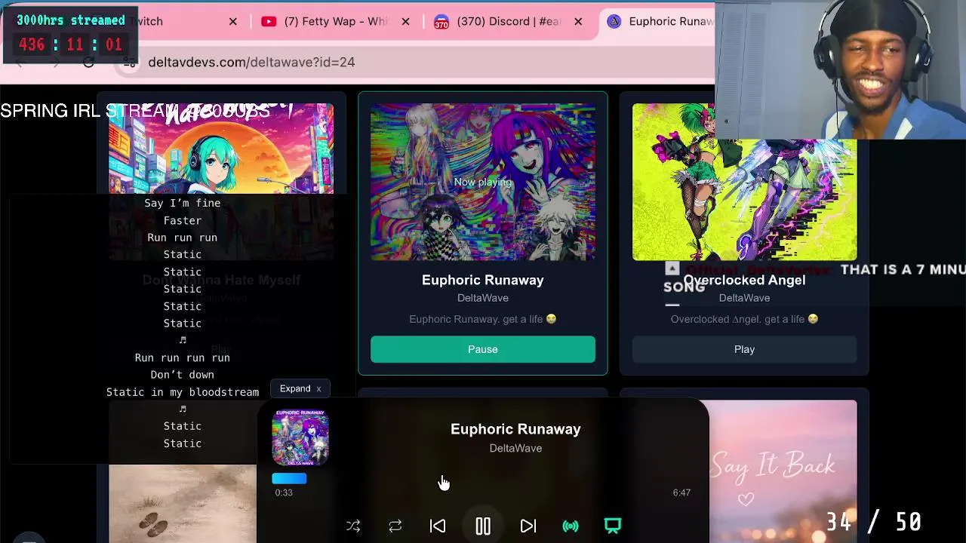Click the elapsed time 0:33
Screen dimensions: 966x543
[284, 492]
